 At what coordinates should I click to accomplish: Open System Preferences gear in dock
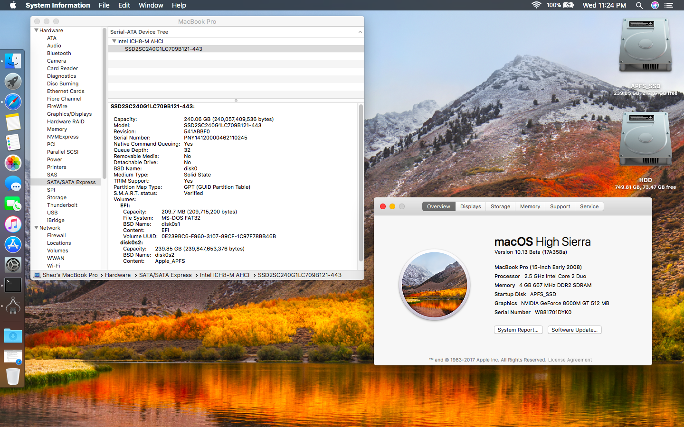coord(13,265)
